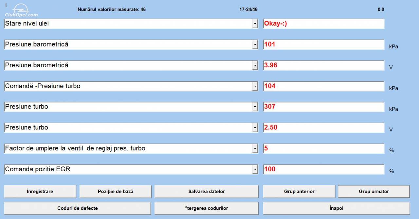Screen dimensions: 419x219
Task: Expand the 'Factor de umplere la ventil' dropdown
Action: click(x=255, y=149)
